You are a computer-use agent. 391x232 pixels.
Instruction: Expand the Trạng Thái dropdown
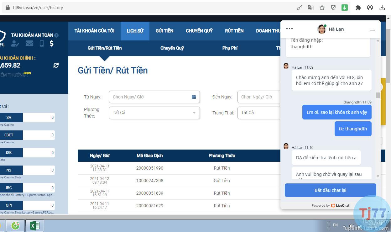click(259, 113)
